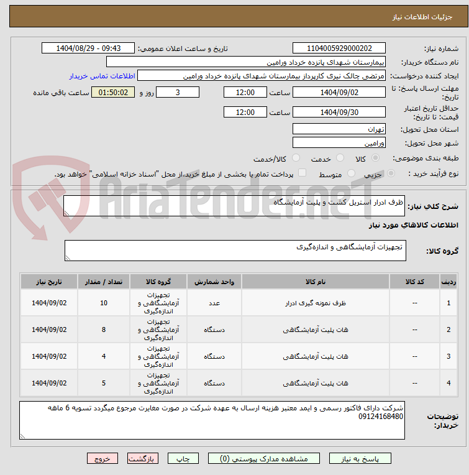Open اطلاعات تماس خریدار link
This screenshot has width=469, height=475.
(x=102, y=76)
